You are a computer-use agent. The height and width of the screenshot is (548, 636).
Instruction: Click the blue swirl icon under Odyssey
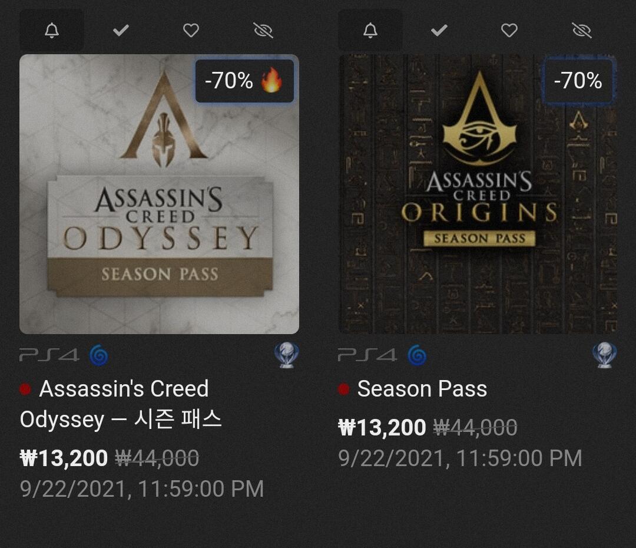99,355
